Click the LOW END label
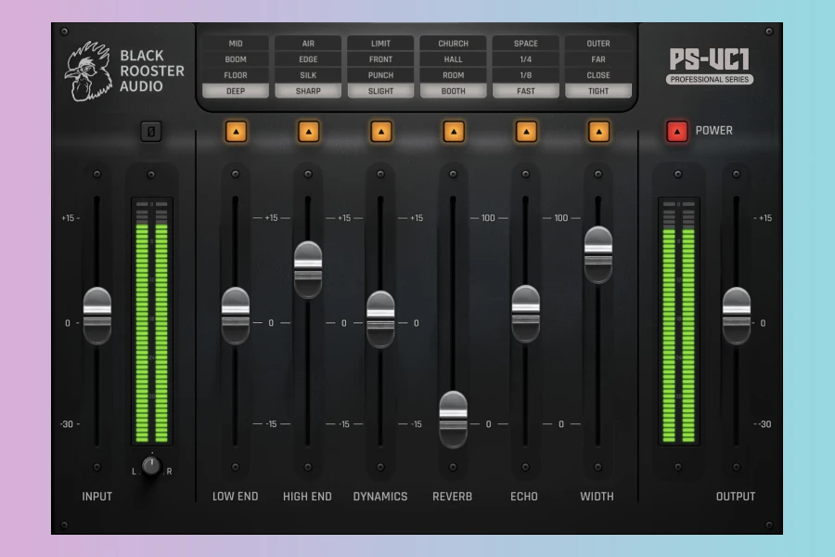The image size is (835, 557). (235, 497)
